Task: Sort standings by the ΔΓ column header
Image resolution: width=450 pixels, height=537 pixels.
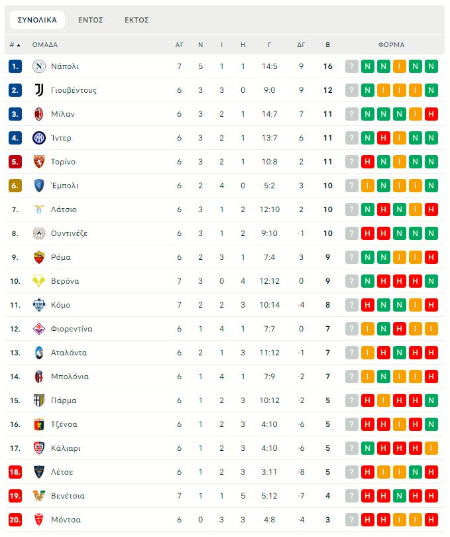Action: pyautogui.click(x=301, y=45)
